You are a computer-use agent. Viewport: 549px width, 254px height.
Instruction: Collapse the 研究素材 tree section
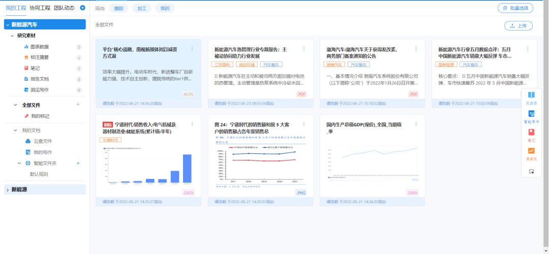pyautogui.click(x=12, y=36)
